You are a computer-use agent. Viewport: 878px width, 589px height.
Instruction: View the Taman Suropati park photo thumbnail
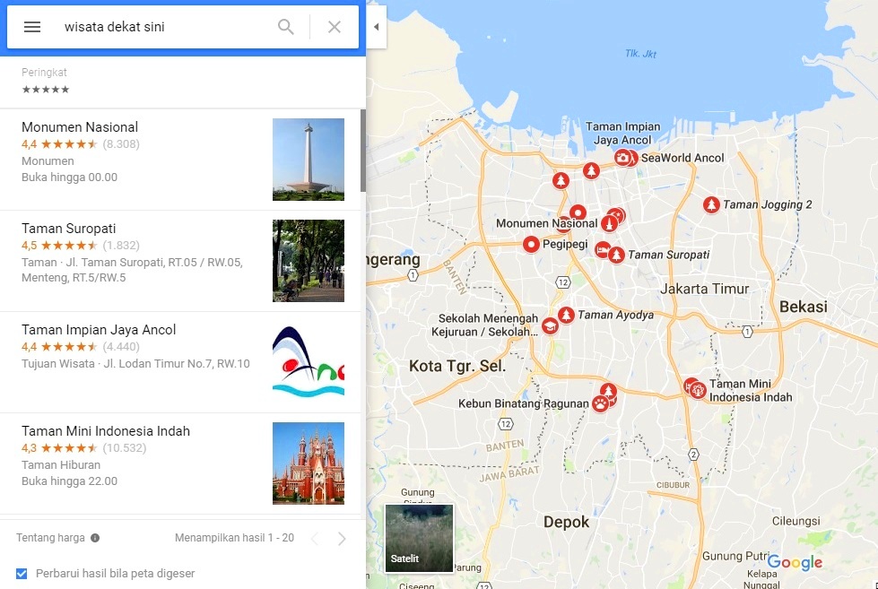[x=309, y=261]
